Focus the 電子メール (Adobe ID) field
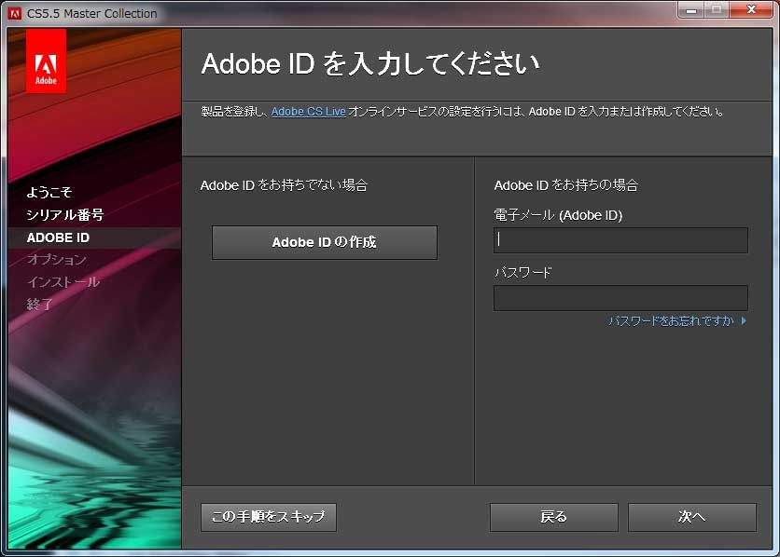The image size is (780, 557). (x=620, y=240)
